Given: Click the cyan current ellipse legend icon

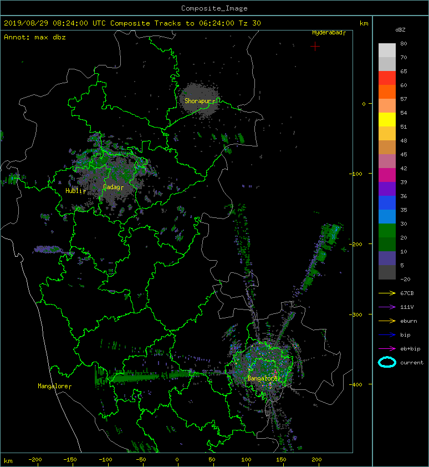Looking at the screenshot, I should point(387,362).
